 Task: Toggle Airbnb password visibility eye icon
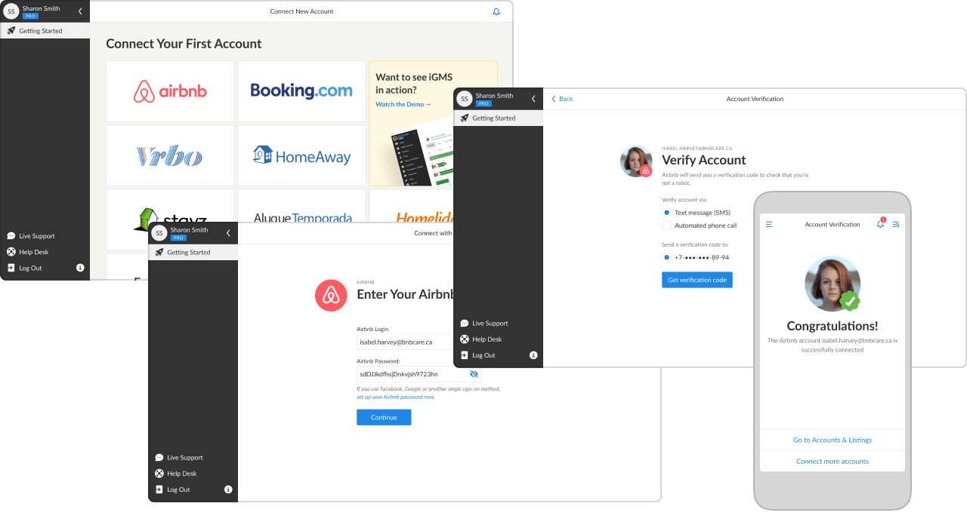tap(474, 374)
